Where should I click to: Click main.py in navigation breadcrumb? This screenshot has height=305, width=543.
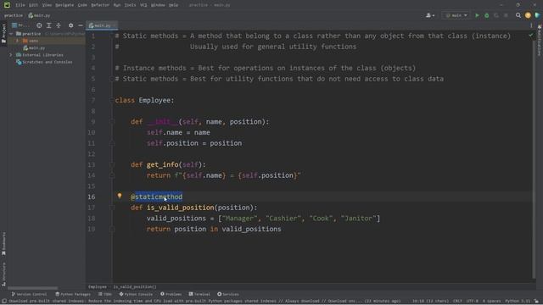coord(39,15)
